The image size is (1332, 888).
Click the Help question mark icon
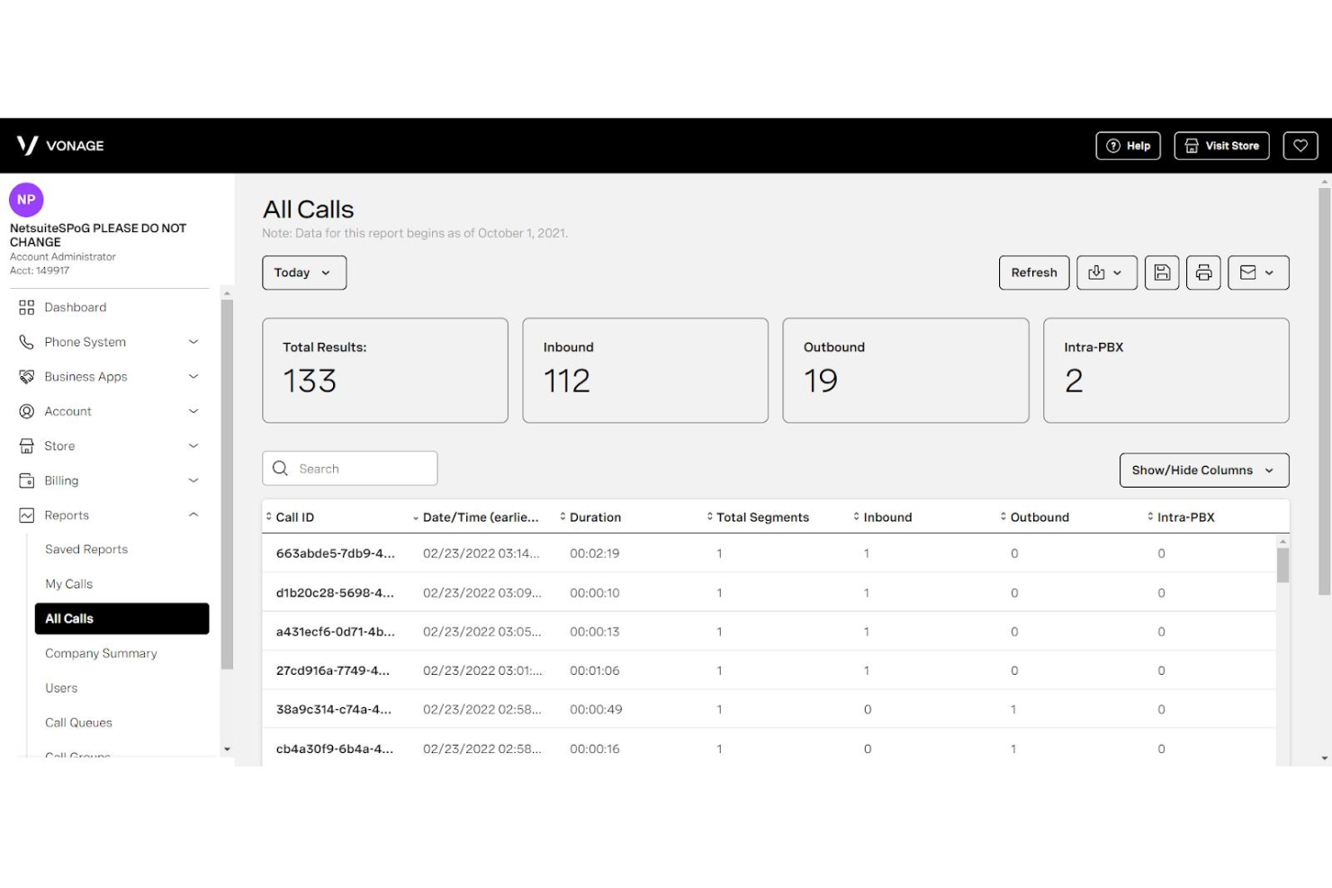pos(1113,146)
